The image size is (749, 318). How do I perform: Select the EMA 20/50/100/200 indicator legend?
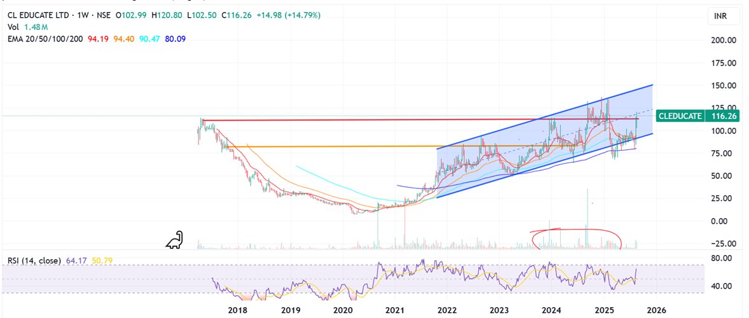(x=45, y=39)
